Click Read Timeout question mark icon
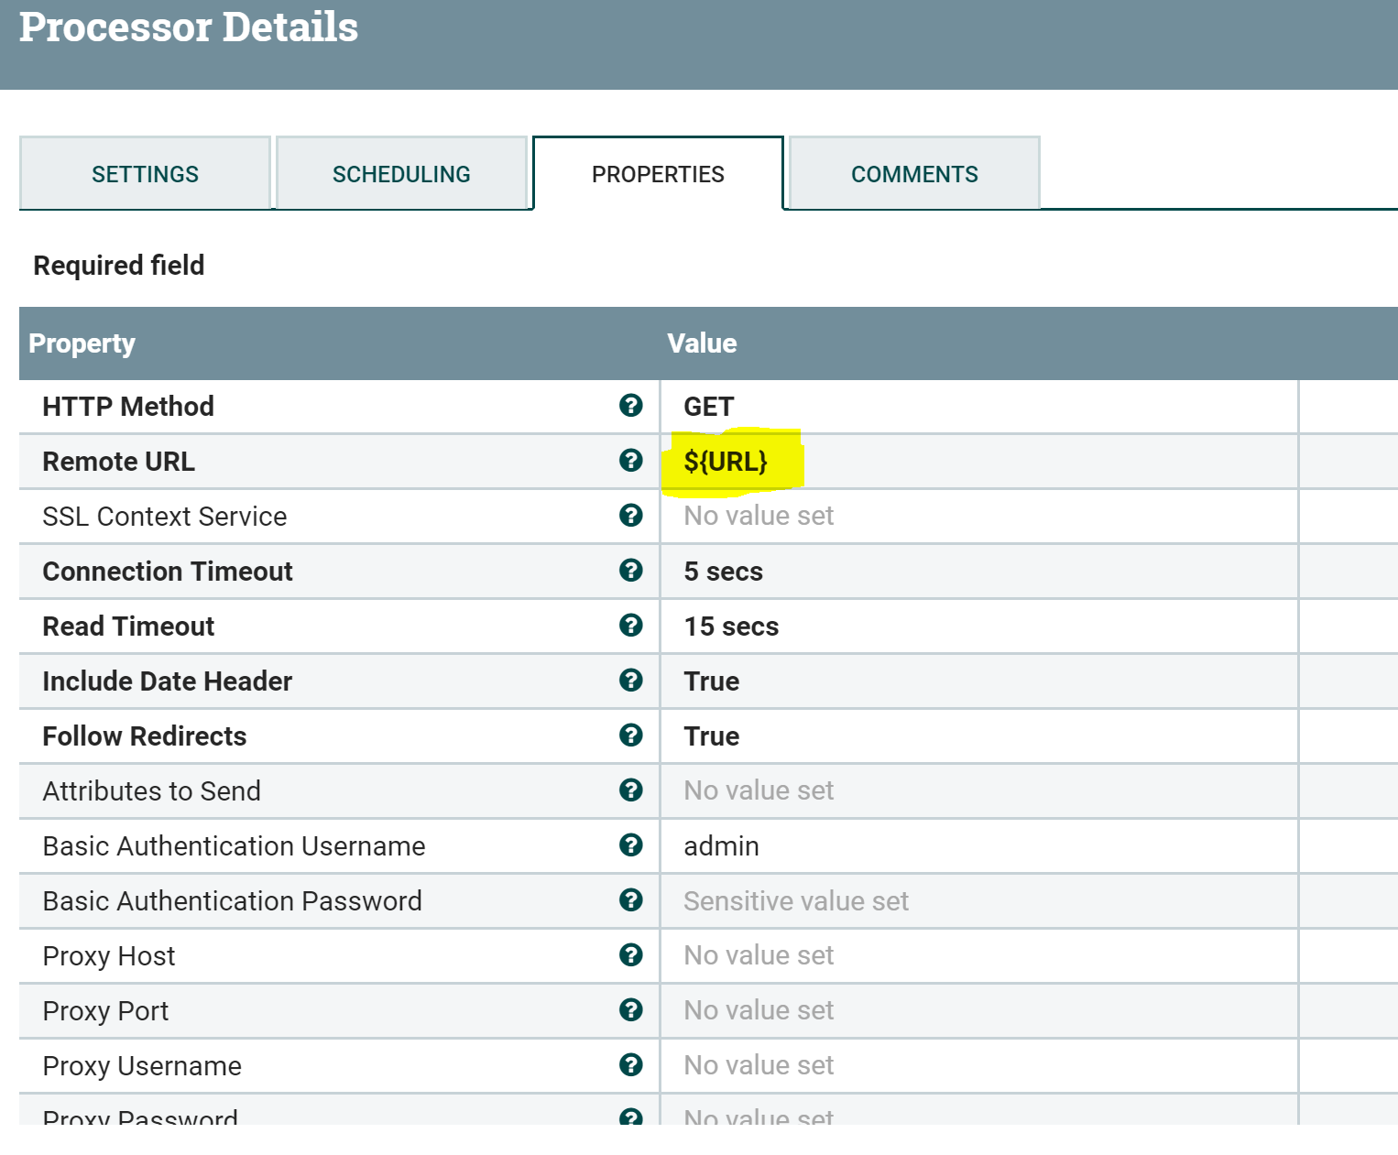This screenshot has width=1398, height=1155. (630, 626)
